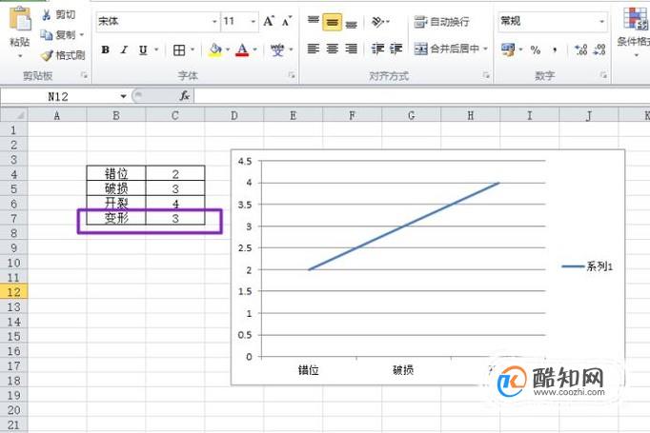Select cell containing 变形
This screenshot has height=433, width=650.
(x=116, y=218)
